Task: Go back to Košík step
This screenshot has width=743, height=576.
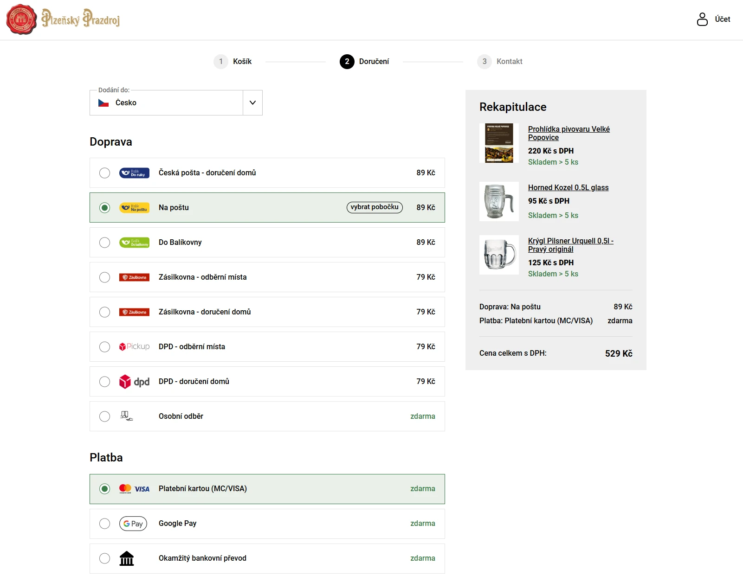Action: click(233, 62)
